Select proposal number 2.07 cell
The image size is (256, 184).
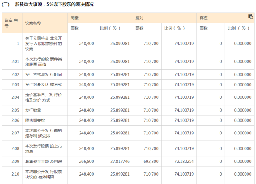[12, 133]
